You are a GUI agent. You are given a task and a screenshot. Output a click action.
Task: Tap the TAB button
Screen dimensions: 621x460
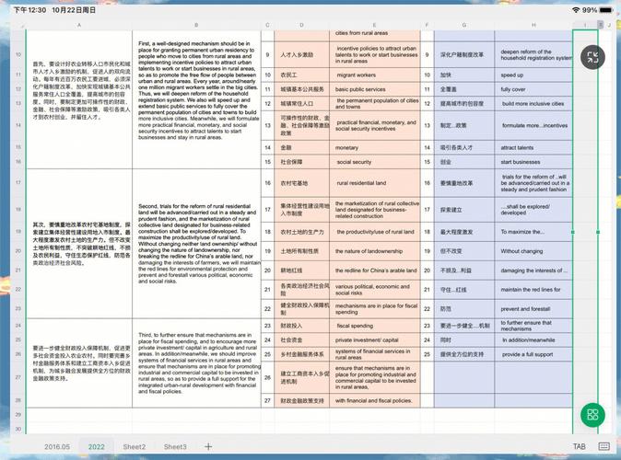pyautogui.click(x=579, y=446)
